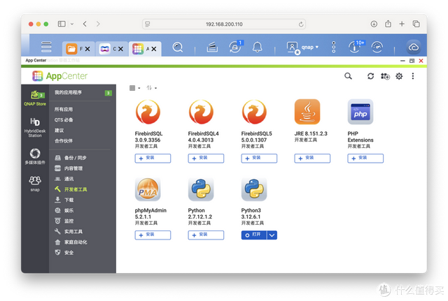Open the notifications bell icon
Screen dimensions: 448x301
click(x=258, y=47)
